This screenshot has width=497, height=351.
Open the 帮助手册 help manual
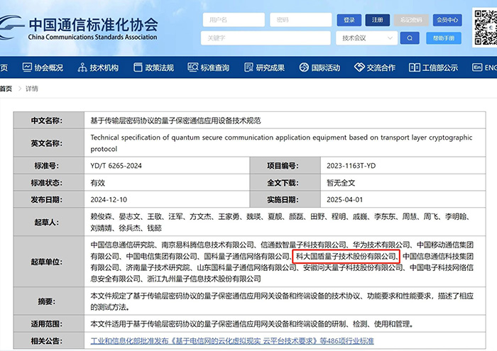pyautogui.click(x=444, y=38)
